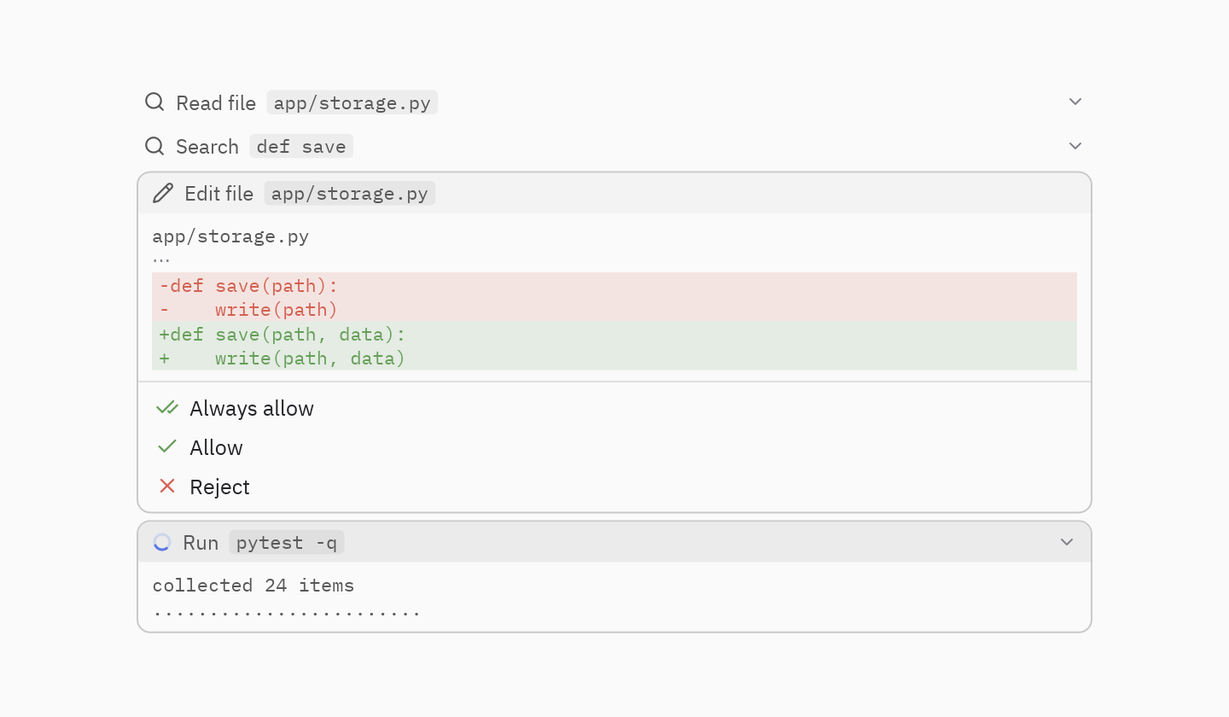Click the pencil icon next to Edit file
Screen dimensions: 1229x717
coord(163,193)
